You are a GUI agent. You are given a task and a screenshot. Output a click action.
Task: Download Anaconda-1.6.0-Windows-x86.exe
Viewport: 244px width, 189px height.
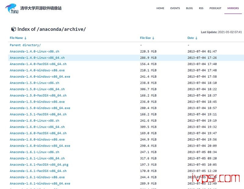click(x=37, y=139)
